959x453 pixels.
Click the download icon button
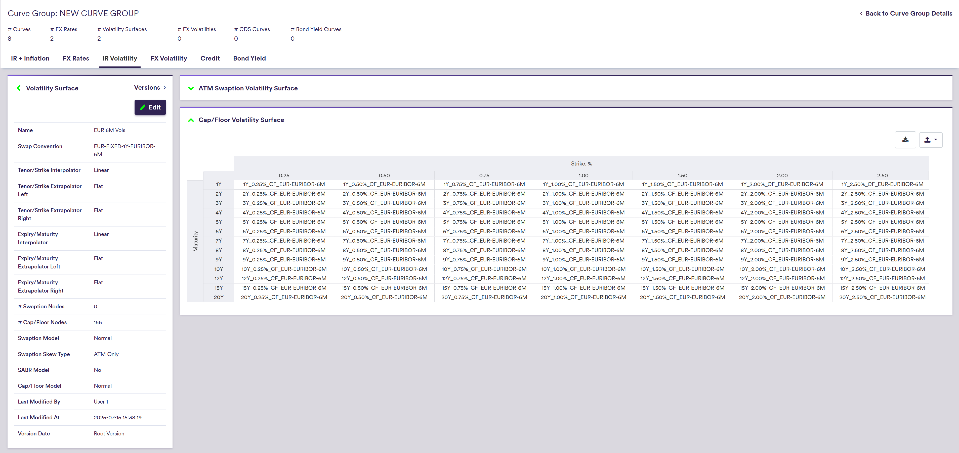[x=905, y=140]
